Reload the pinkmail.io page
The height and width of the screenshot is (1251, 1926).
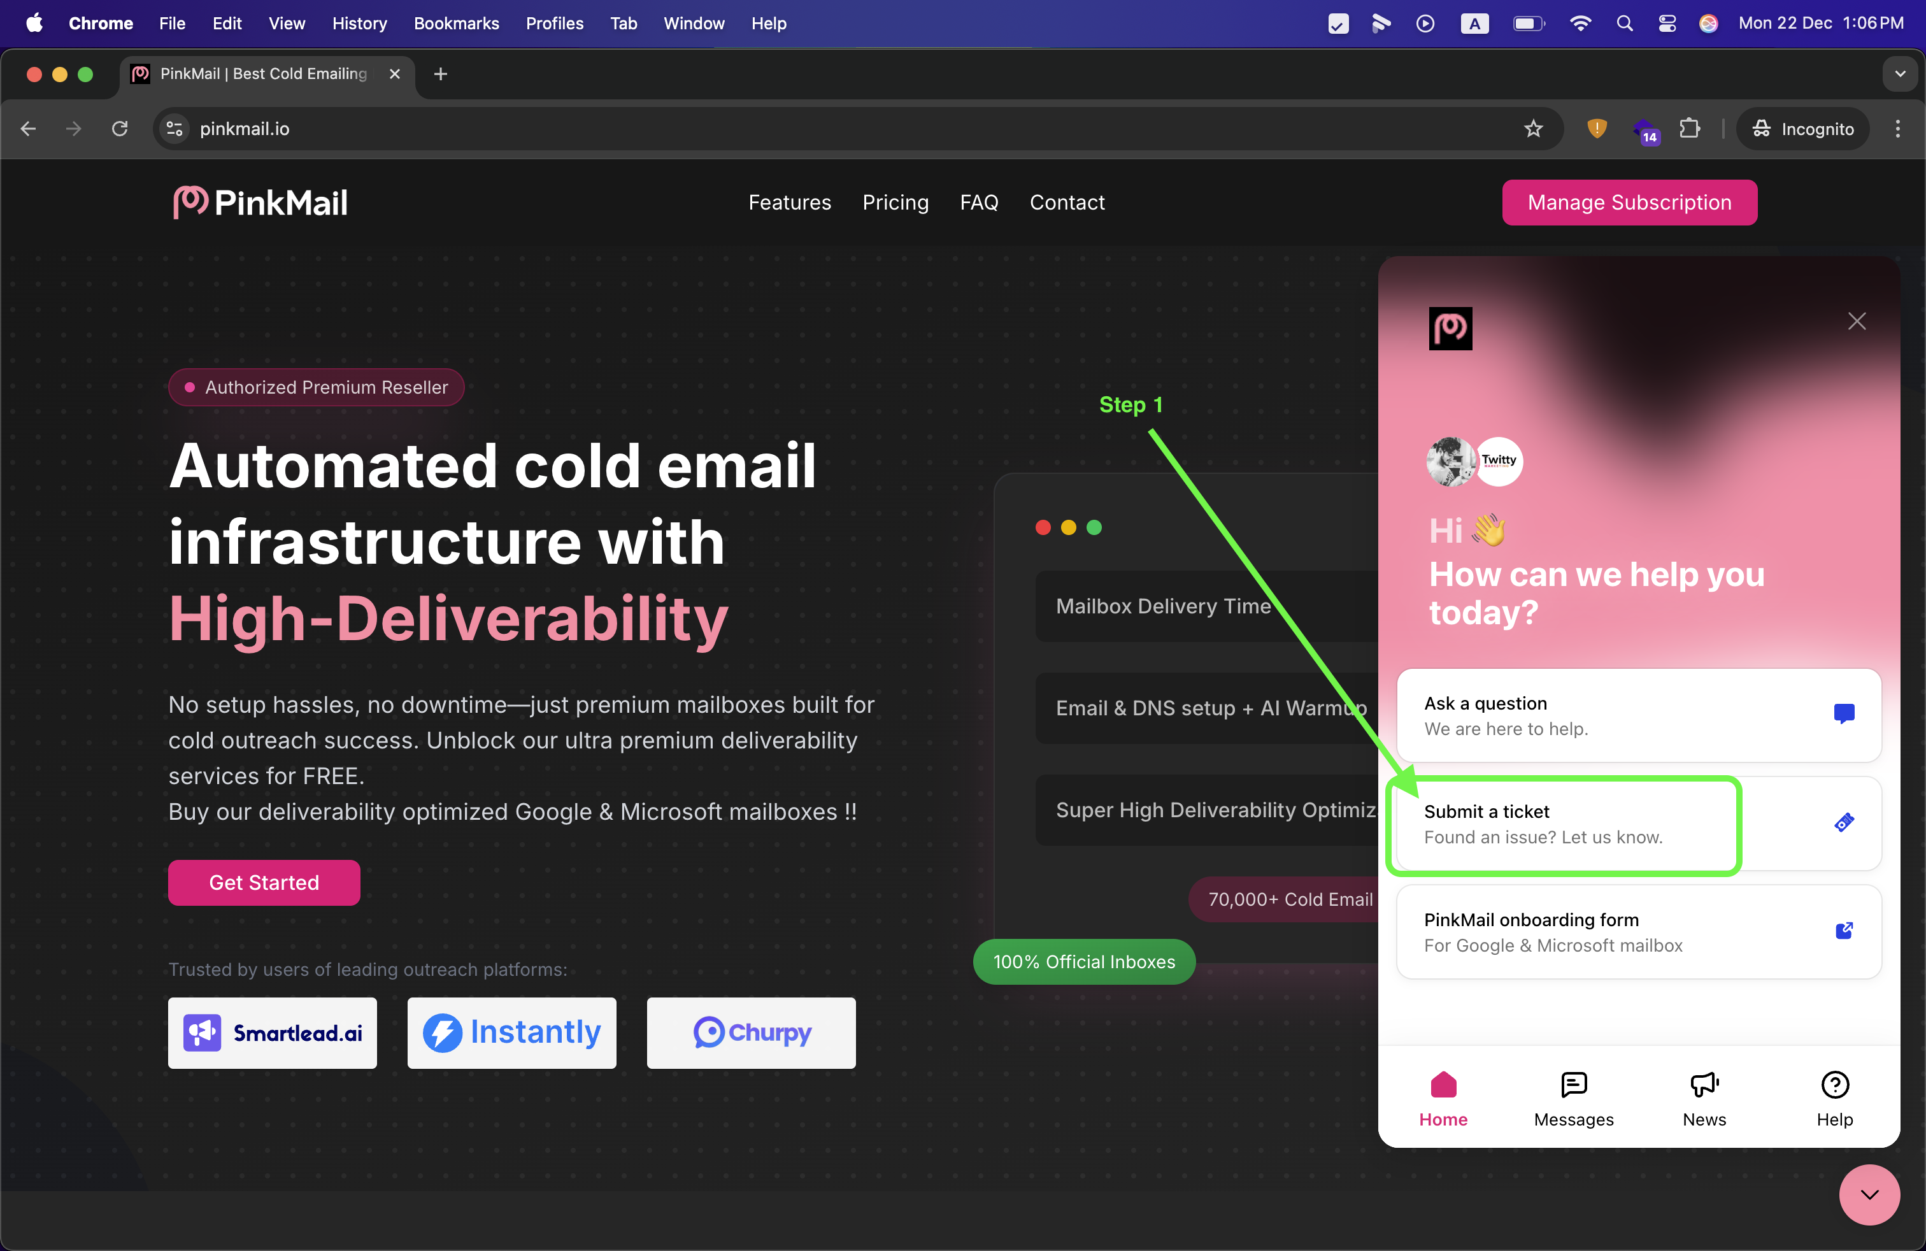pos(120,129)
